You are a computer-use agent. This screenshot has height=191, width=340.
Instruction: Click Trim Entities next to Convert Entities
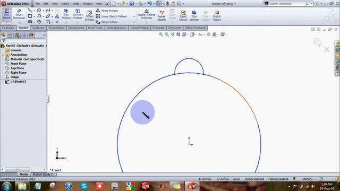tap(66, 14)
